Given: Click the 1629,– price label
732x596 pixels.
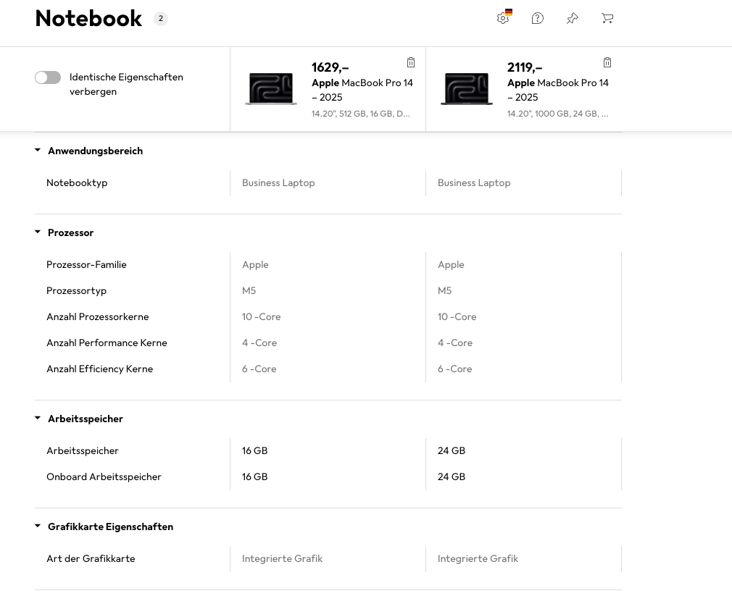Looking at the screenshot, I should pyautogui.click(x=330, y=67).
